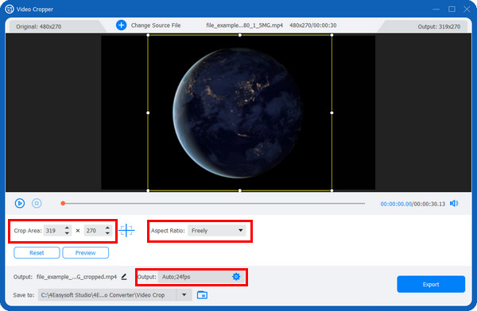The height and width of the screenshot is (311, 477).
Task: Increase crop height with up arrow
Action: click(x=107, y=227)
